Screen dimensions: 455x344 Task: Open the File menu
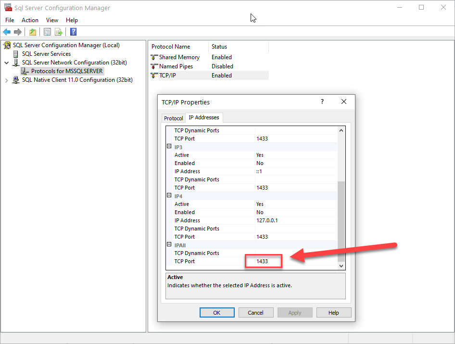(x=10, y=20)
